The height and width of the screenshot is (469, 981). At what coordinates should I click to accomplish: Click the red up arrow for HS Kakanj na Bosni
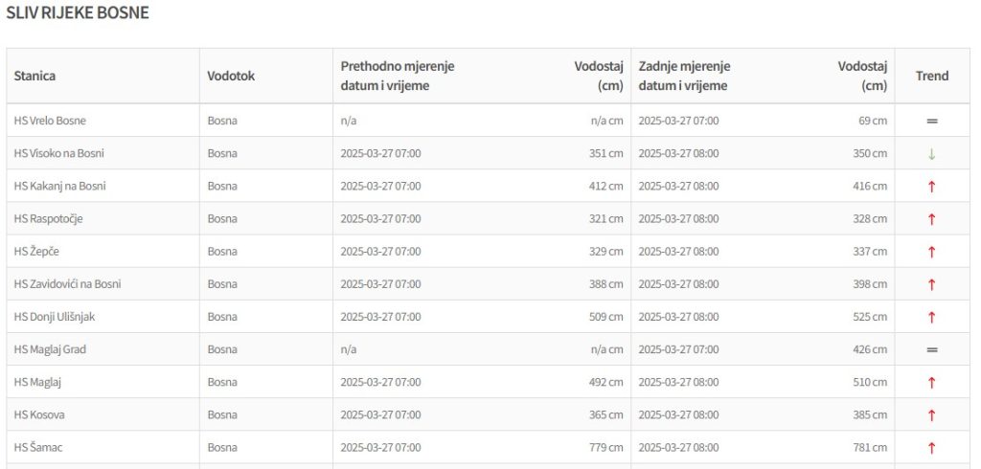coord(931,187)
